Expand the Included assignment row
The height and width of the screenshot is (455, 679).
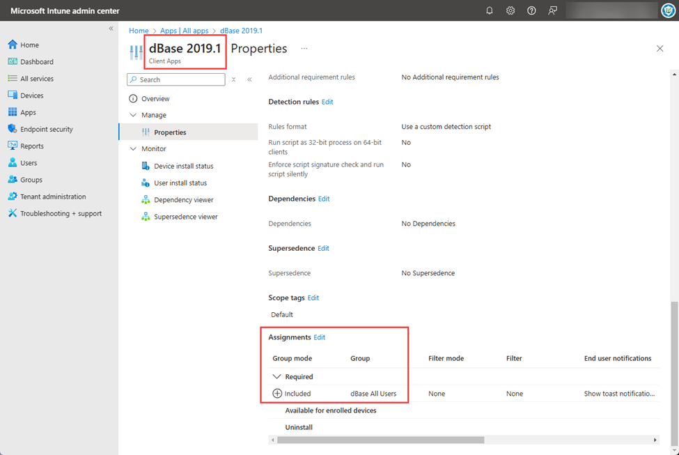[277, 394]
